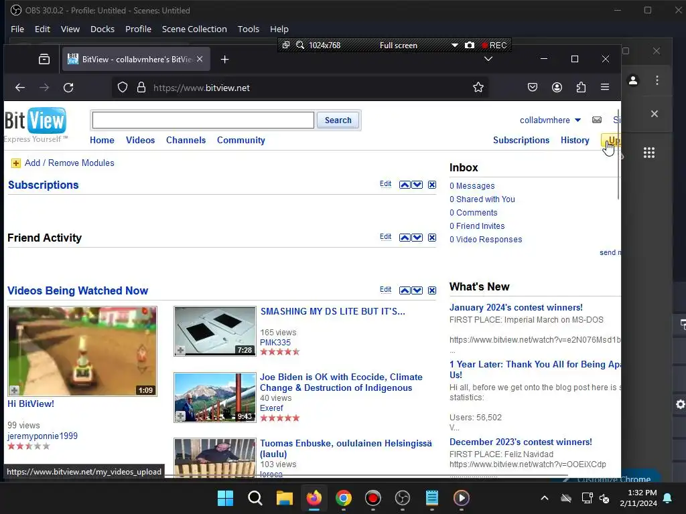Viewport: 686px width, 514px height.
Task: Click the VM toolbar zoom magnifier icon
Action: point(300,45)
